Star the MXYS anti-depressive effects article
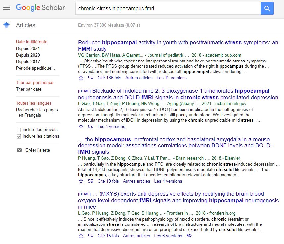The height and width of the screenshot is (244, 284). (x=81, y=236)
